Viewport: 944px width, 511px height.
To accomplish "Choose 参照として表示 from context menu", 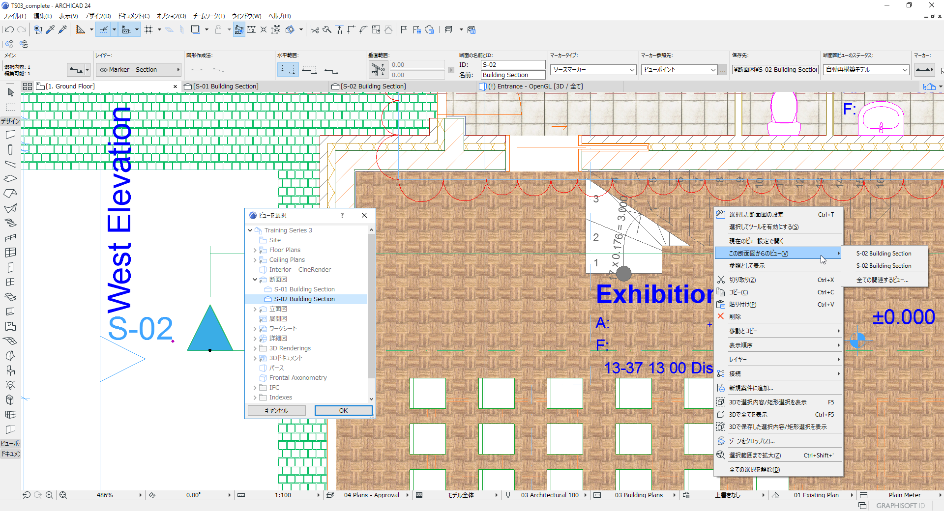I will click(x=747, y=266).
